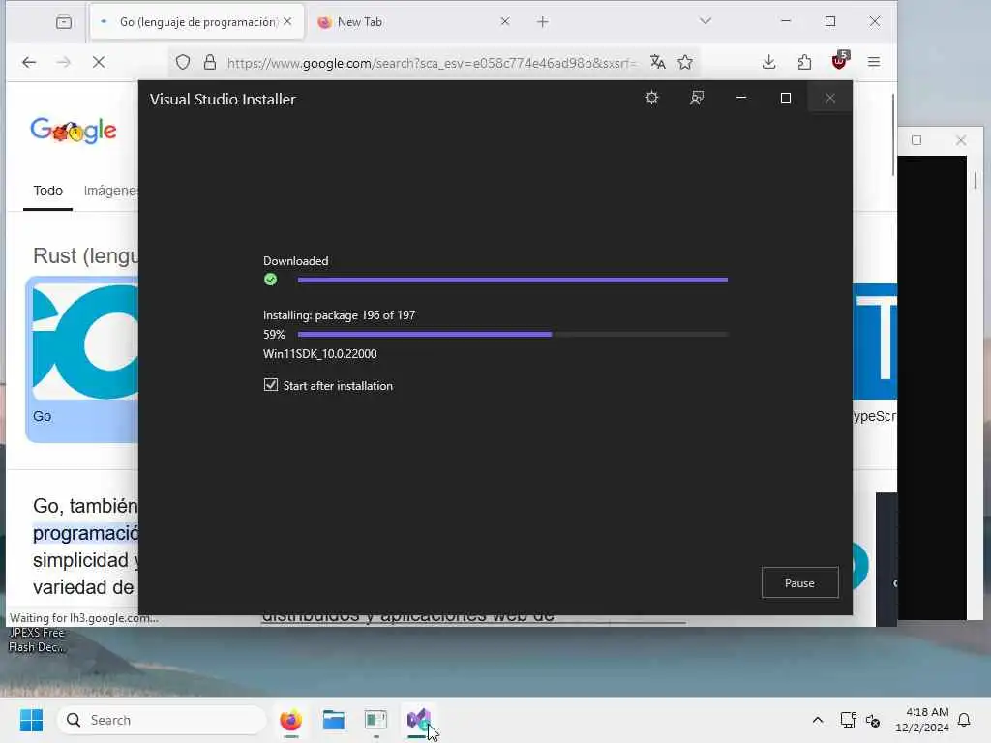The width and height of the screenshot is (991, 743).
Task: Click the Google logo on the page
Action: pyautogui.click(x=74, y=131)
